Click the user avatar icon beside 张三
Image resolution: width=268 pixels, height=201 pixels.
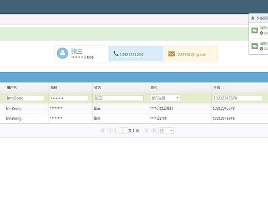click(62, 53)
